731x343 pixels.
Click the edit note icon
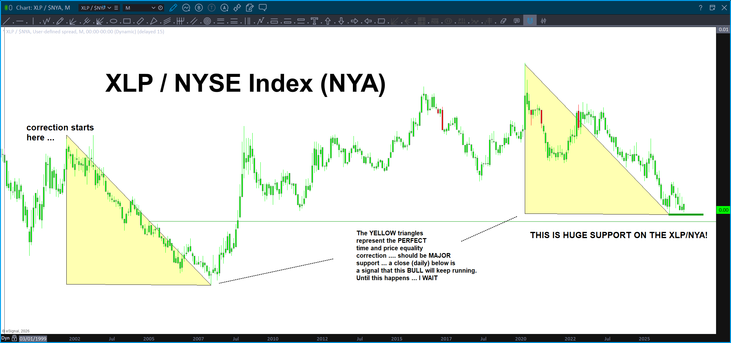(250, 8)
